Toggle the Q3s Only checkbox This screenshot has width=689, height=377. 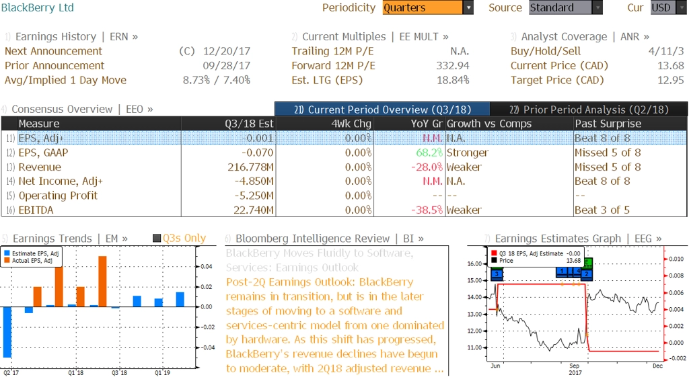(x=157, y=239)
